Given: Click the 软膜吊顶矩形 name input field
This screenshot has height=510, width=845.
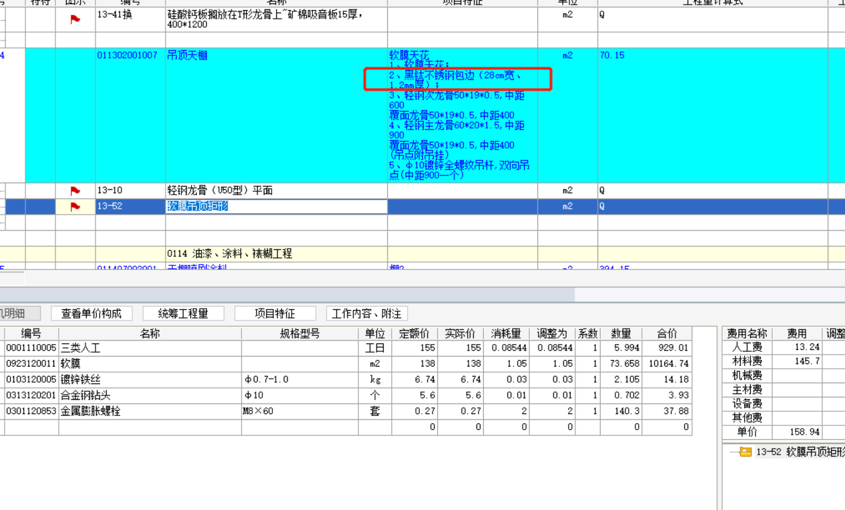Looking at the screenshot, I should [x=276, y=207].
